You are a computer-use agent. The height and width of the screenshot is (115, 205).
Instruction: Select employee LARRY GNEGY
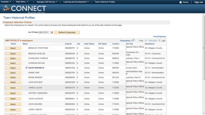click(x=13, y=110)
